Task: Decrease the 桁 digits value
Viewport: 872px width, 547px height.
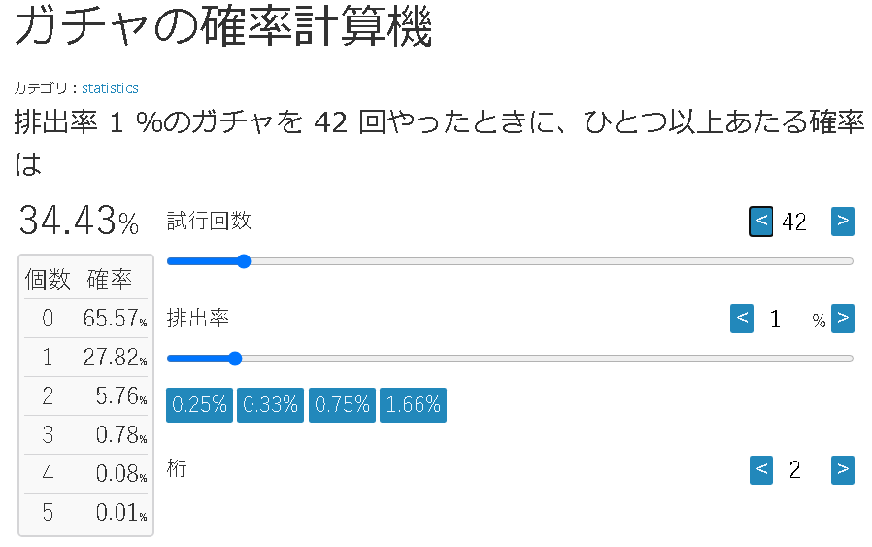Action: [x=761, y=470]
